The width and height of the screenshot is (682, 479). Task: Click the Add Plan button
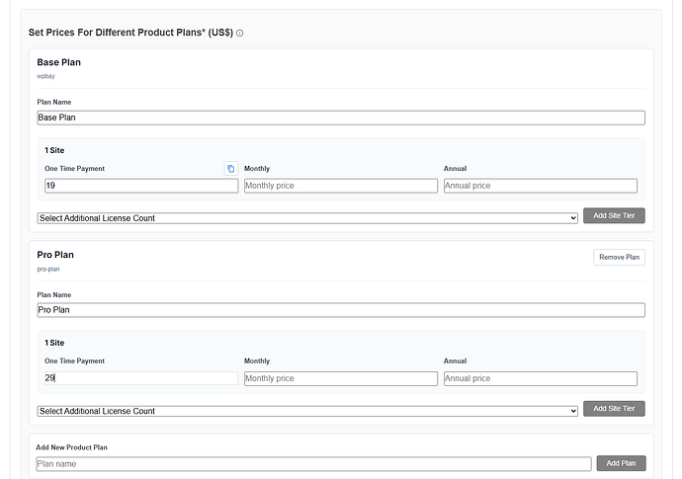[x=621, y=463]
